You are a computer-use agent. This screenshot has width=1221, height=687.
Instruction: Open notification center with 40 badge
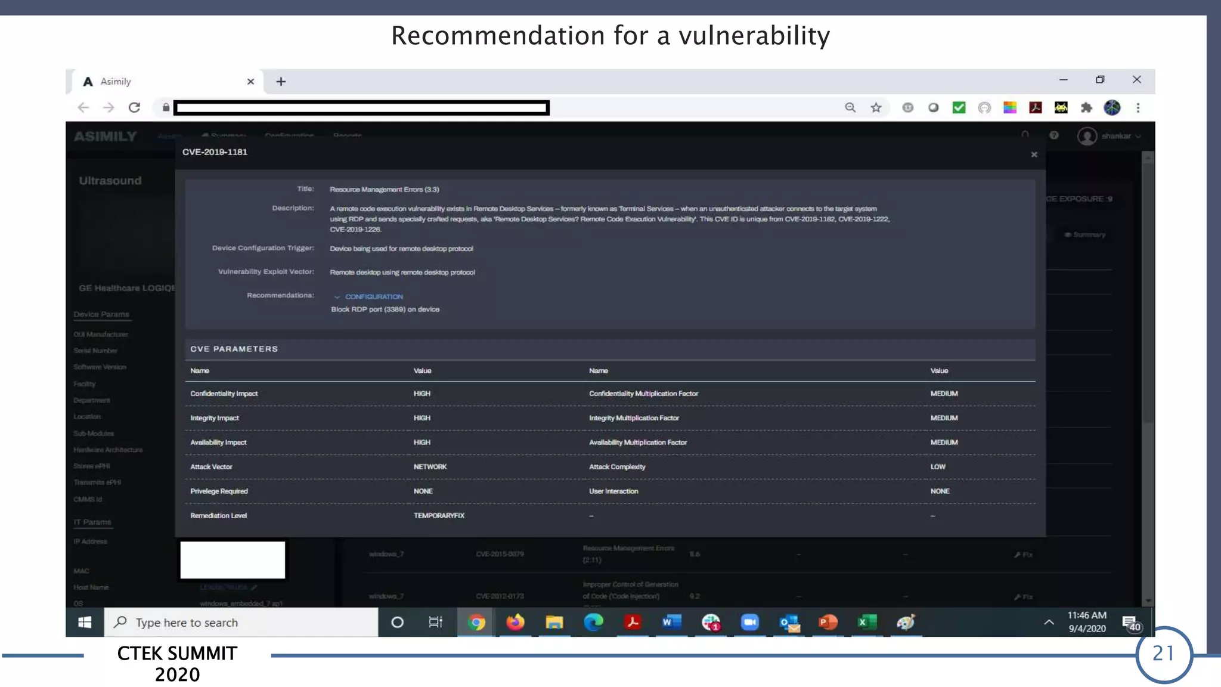point(1132,624)
